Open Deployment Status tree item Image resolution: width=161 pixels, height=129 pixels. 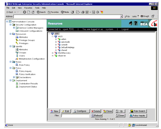28,87
